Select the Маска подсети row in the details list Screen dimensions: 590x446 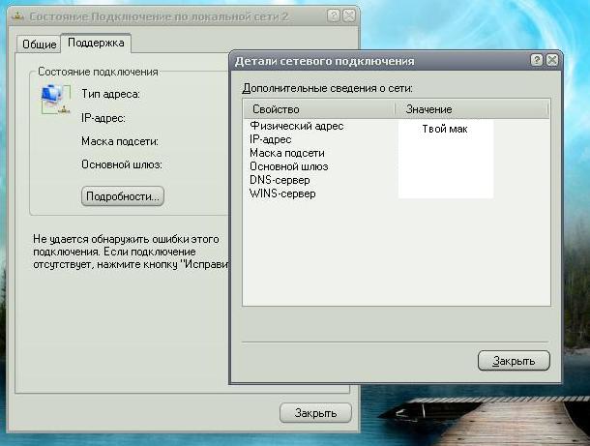286,153
